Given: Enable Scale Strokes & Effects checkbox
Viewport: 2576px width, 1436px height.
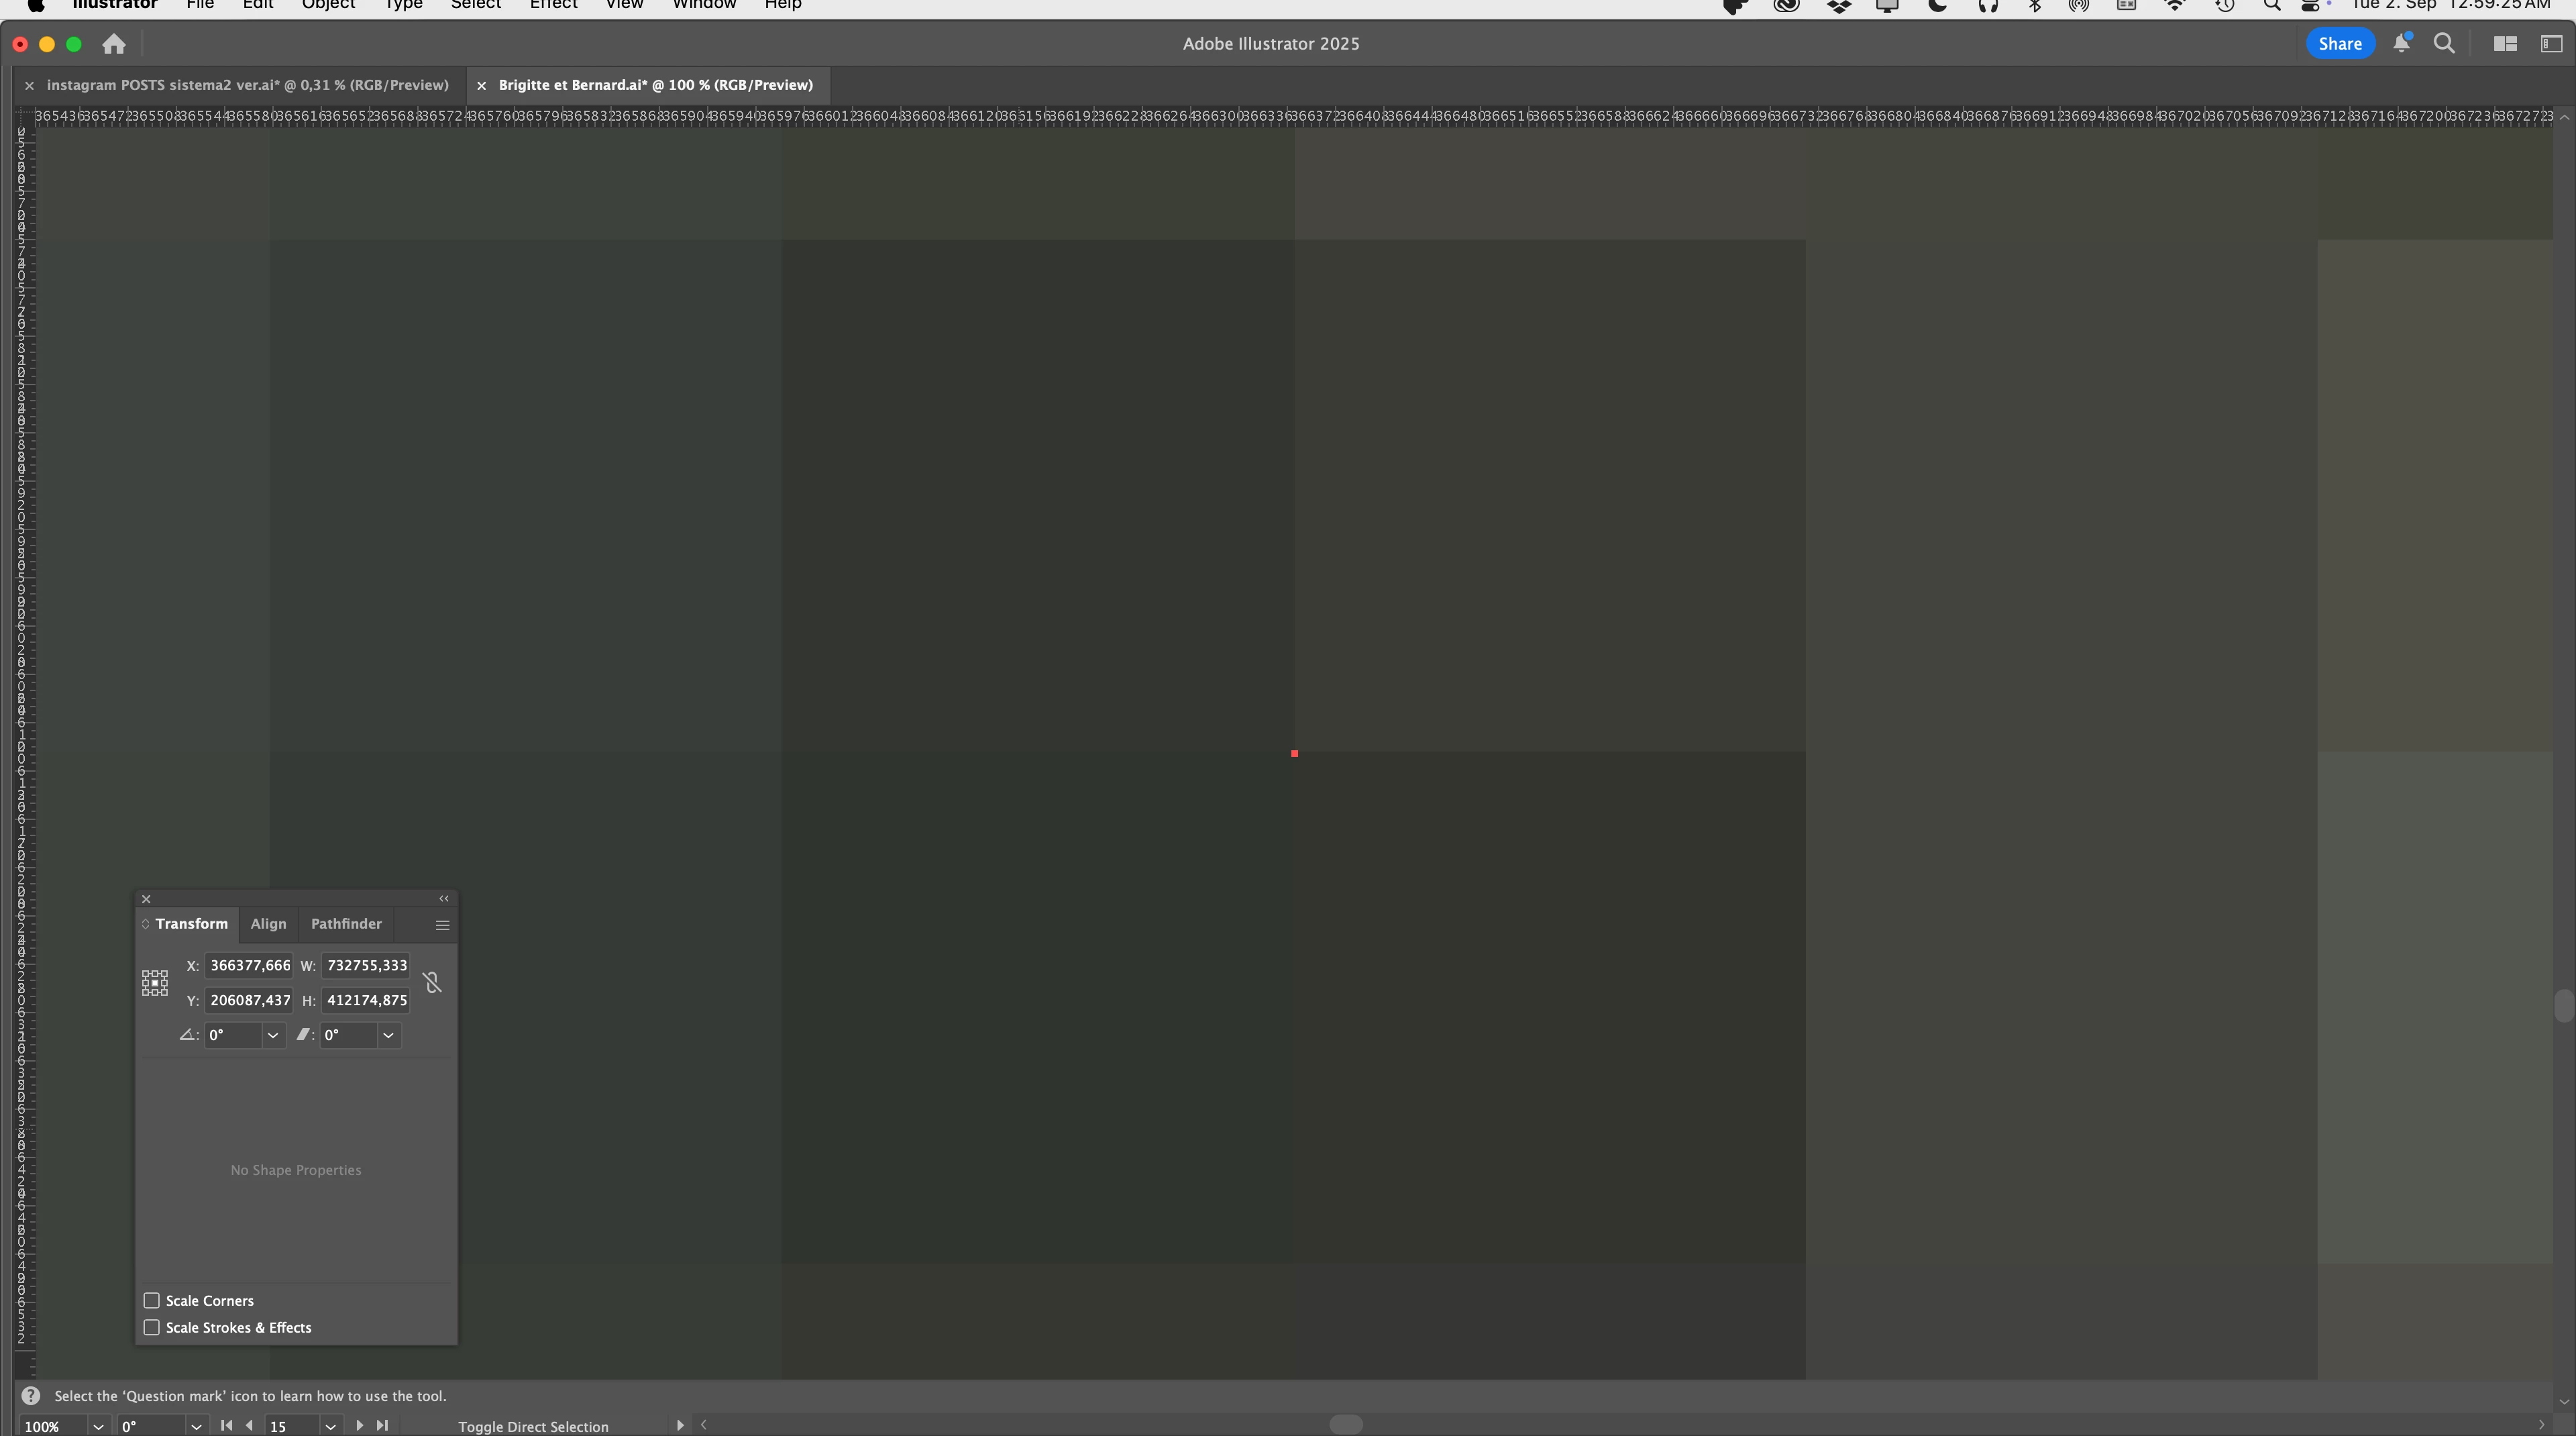Looking at the screenshot, I should 152,1327.
